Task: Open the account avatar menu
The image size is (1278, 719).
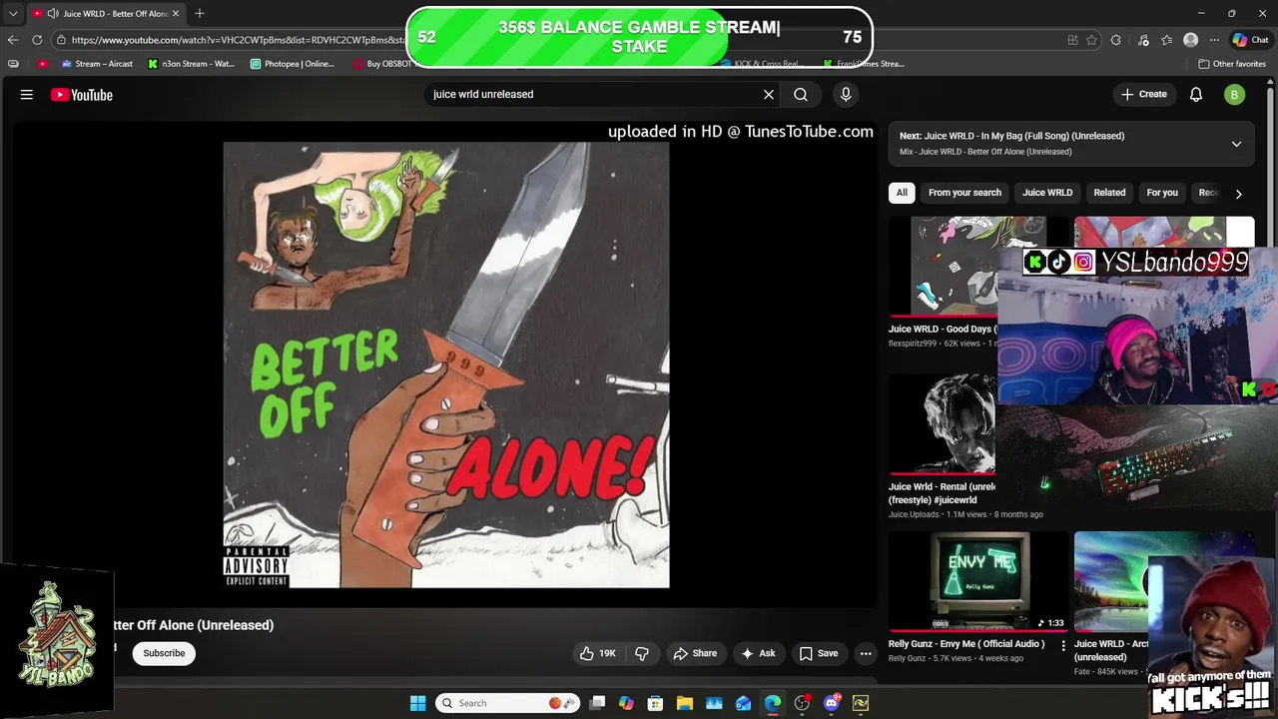Action: click(1235, 95)
